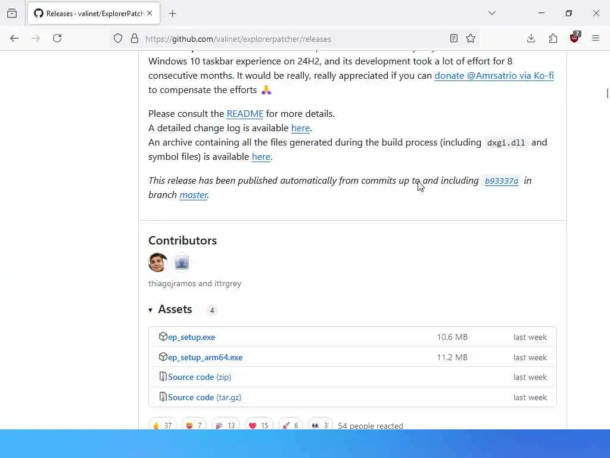
Task: Click the GitHub URL address field
Action: [x=295, y=39]
